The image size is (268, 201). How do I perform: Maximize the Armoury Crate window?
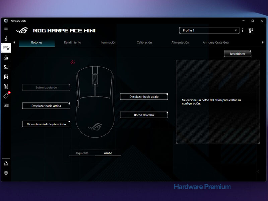[253, 21]
